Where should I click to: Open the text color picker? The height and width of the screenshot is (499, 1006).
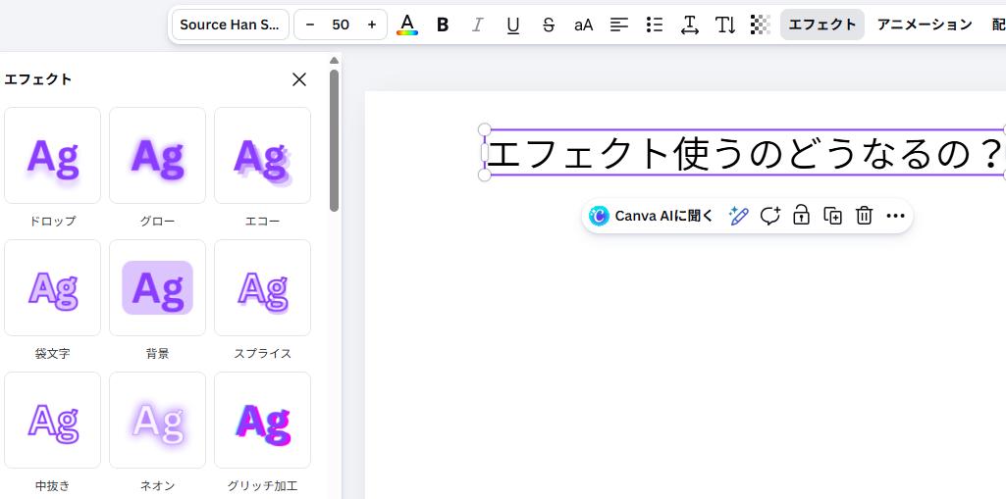coord(406,25)
